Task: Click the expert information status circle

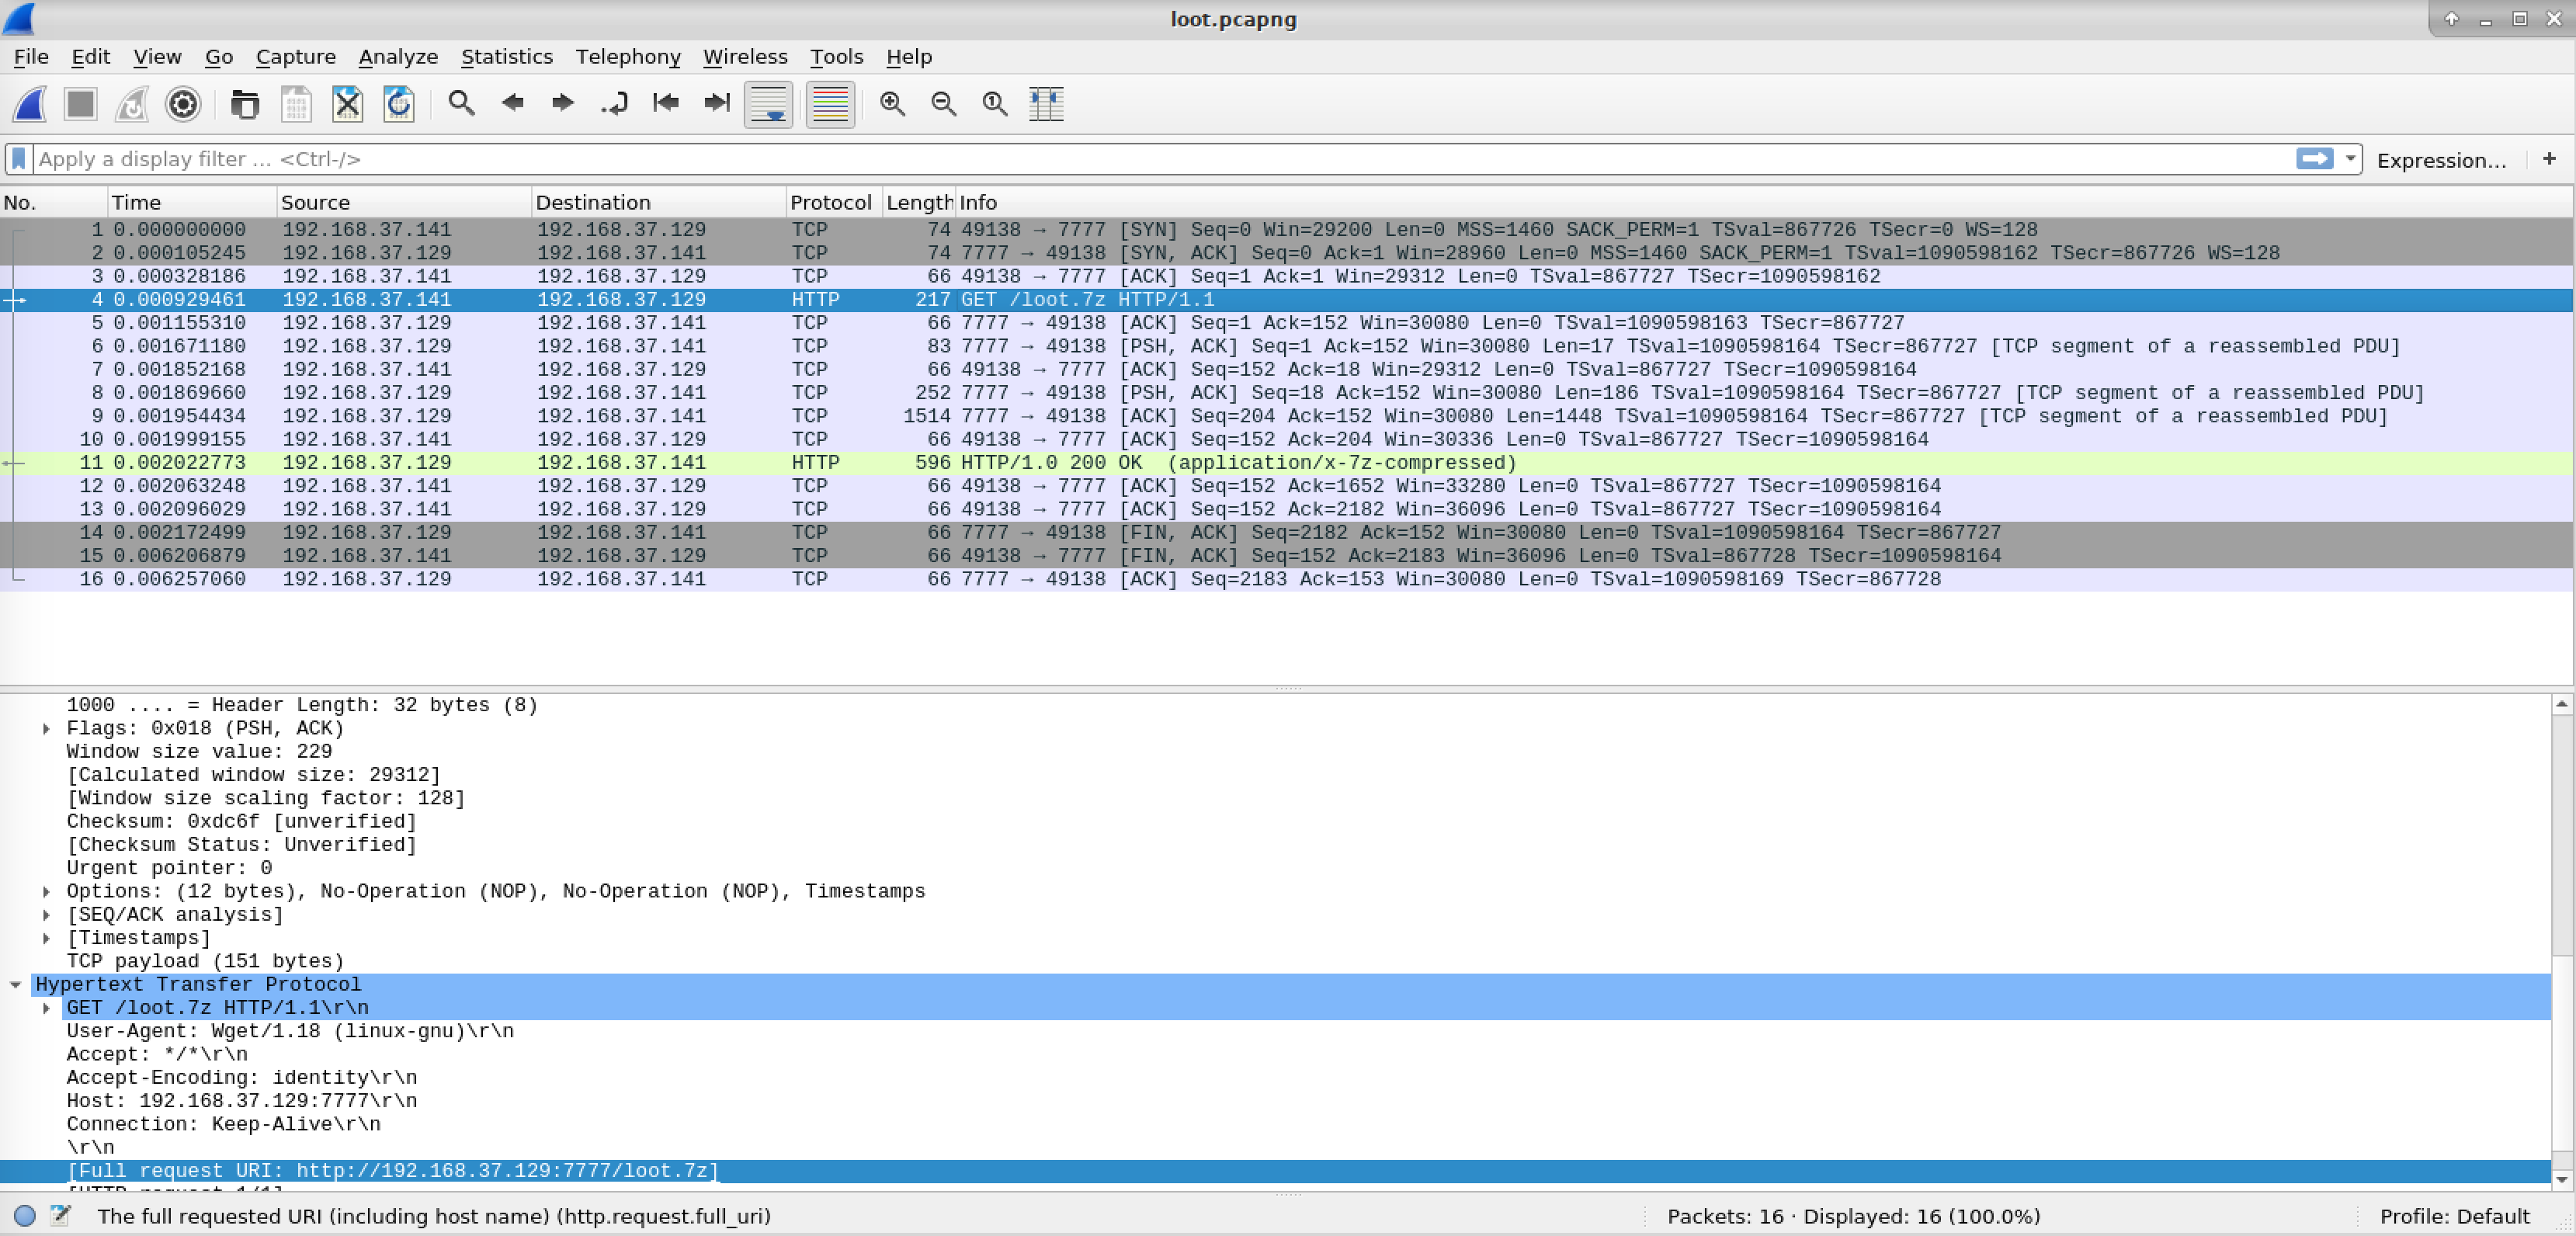Action: tap(25, 1216)
